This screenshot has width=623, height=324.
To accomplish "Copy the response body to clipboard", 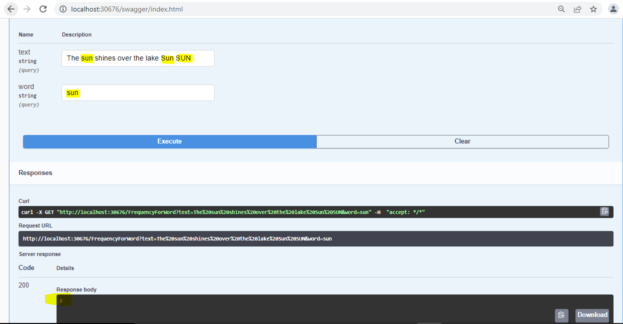I will coord(561,315).
